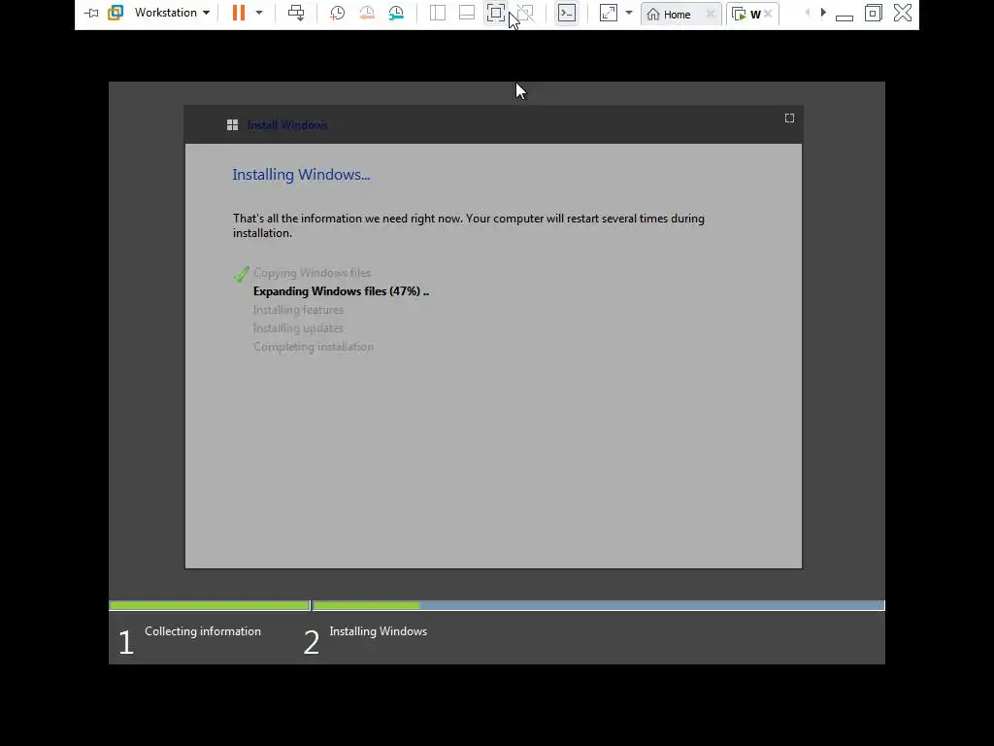This screenshot has width=994, height=746.
Task: Click the restart information paragraph
Action: (x=469, y=225)
